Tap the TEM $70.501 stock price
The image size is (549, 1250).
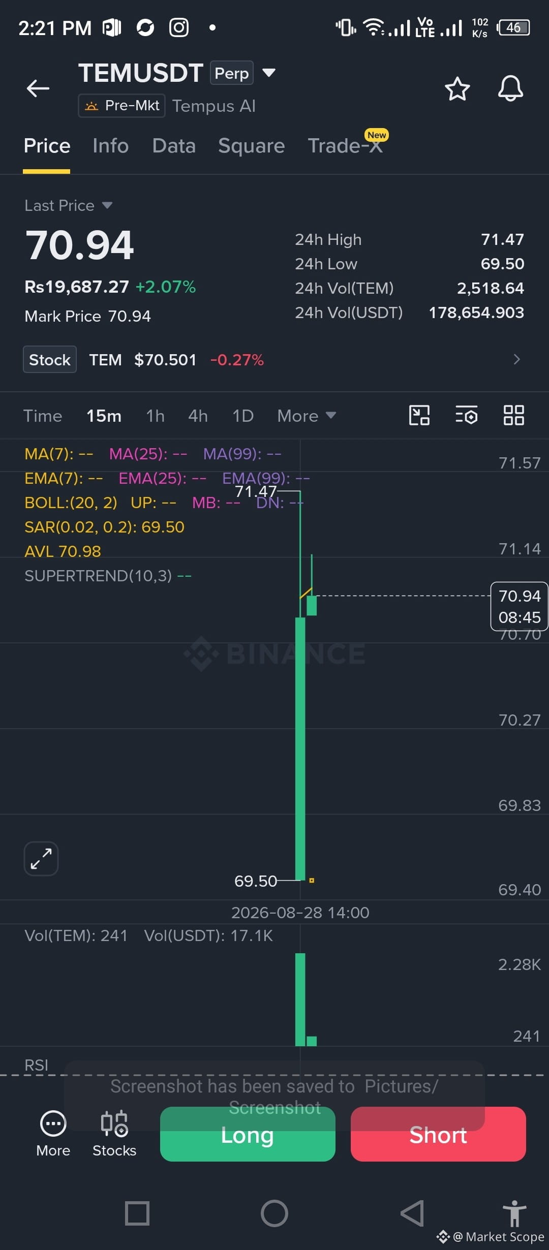[143, 360]
